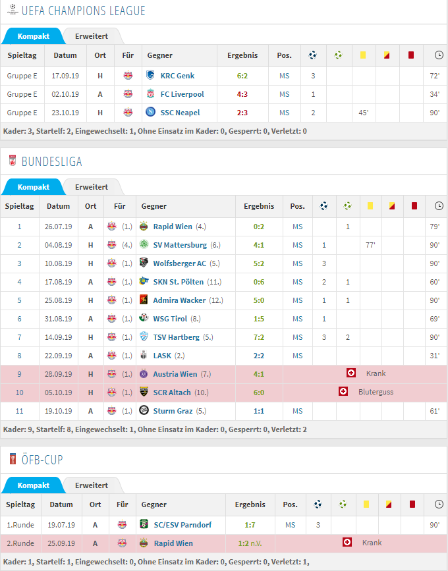Open the 6:2 result against KRC Genk

[242, 76]
